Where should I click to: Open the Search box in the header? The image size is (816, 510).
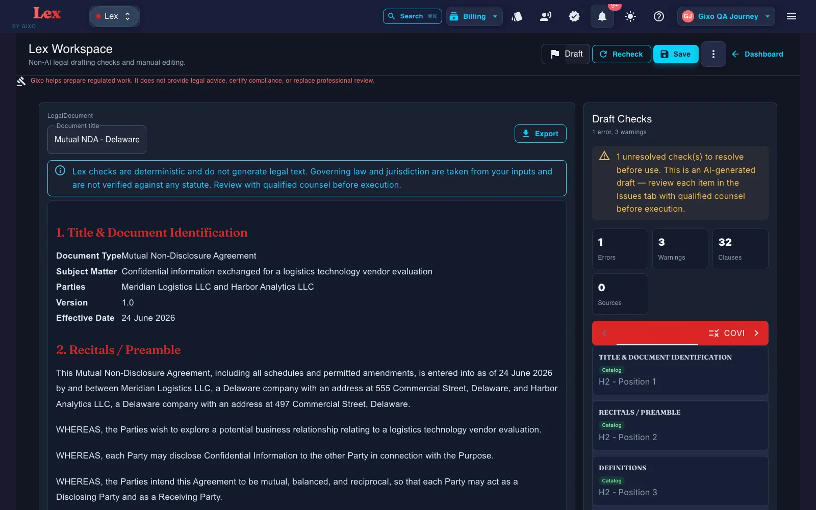point(412,16)
